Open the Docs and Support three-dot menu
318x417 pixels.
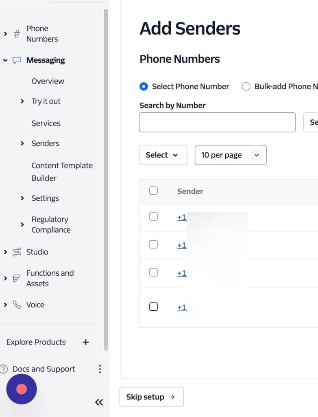point(100,369)
